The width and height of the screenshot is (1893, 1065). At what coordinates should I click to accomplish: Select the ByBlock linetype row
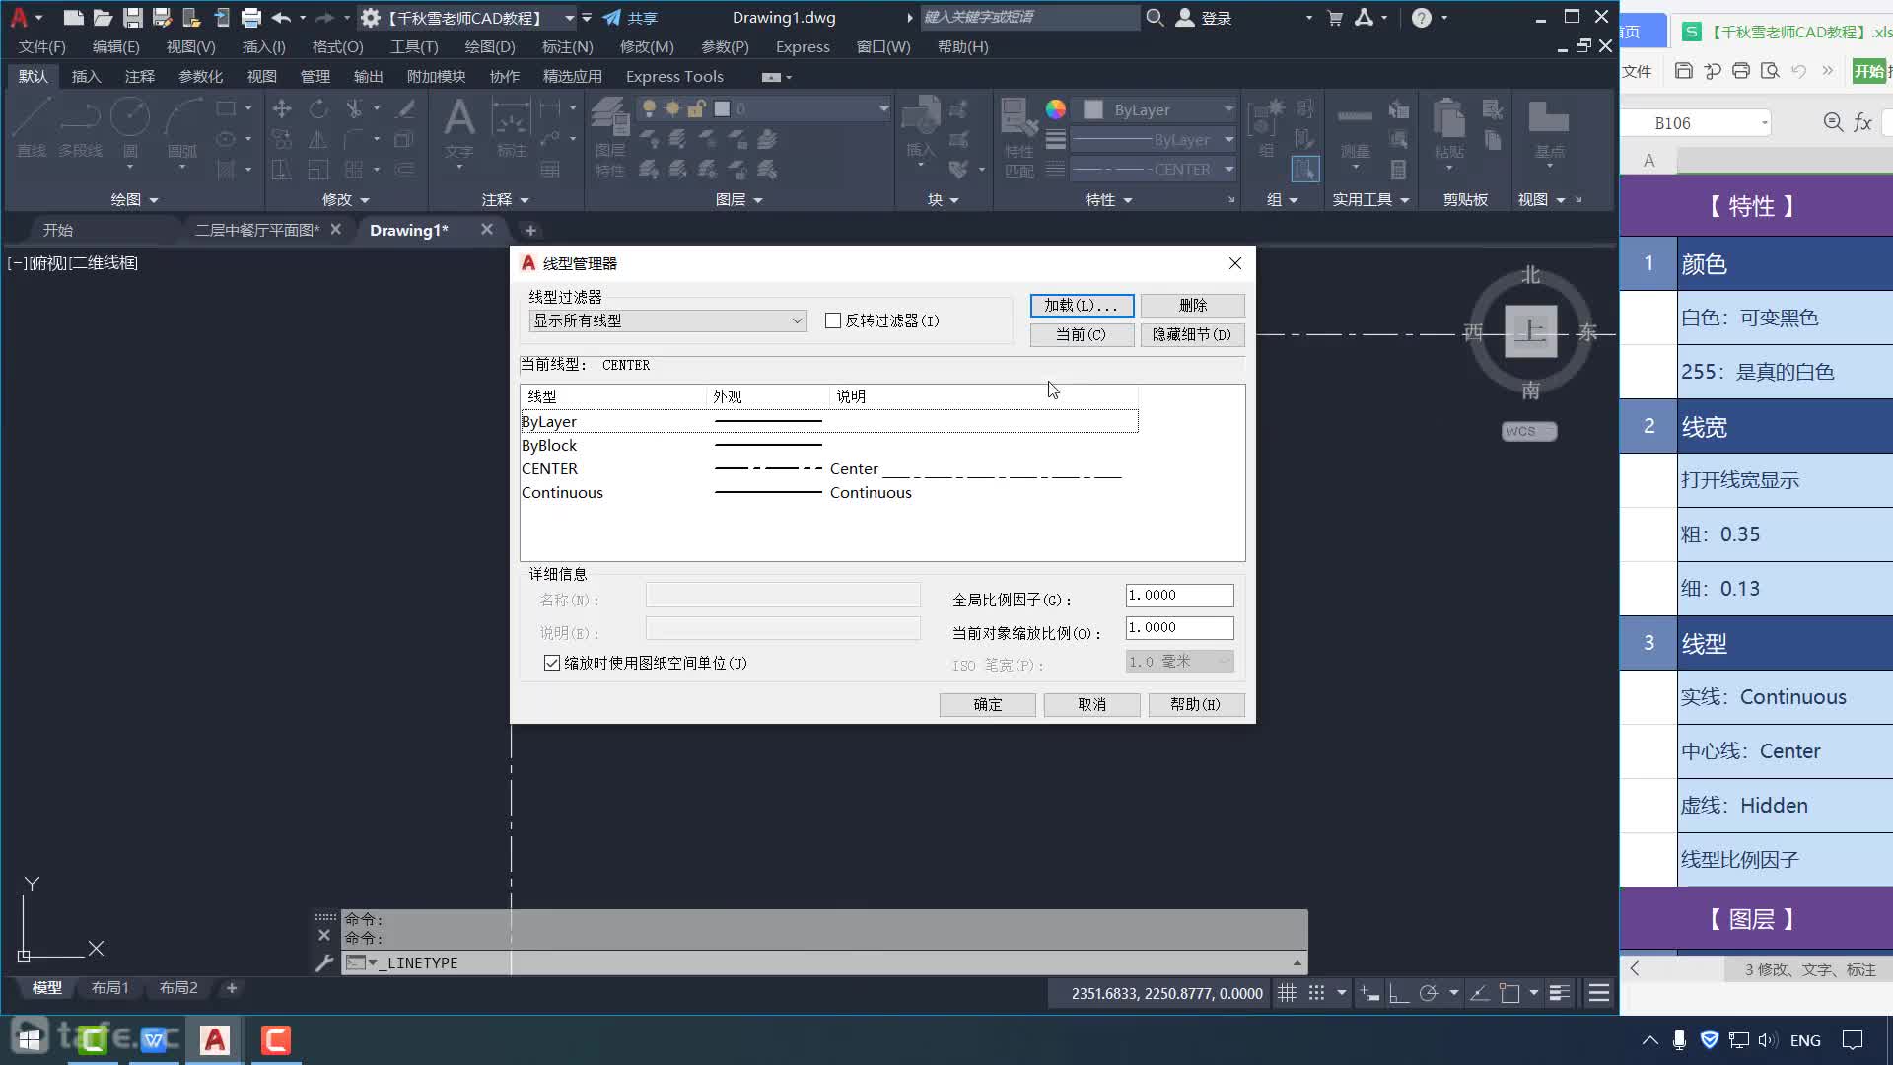828,446
